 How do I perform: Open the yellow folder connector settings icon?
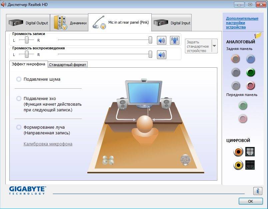click(x=258, y=35)
